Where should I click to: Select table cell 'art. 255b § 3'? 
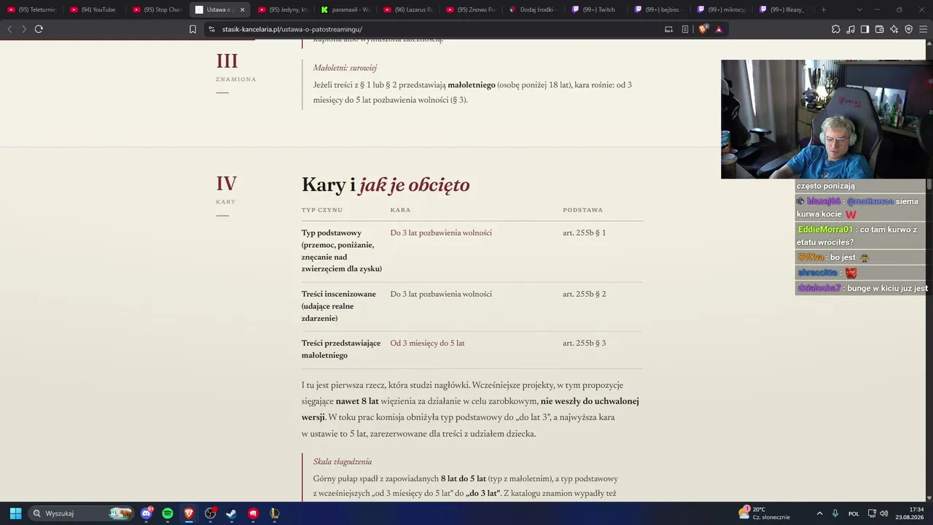(x=584, y=343)
